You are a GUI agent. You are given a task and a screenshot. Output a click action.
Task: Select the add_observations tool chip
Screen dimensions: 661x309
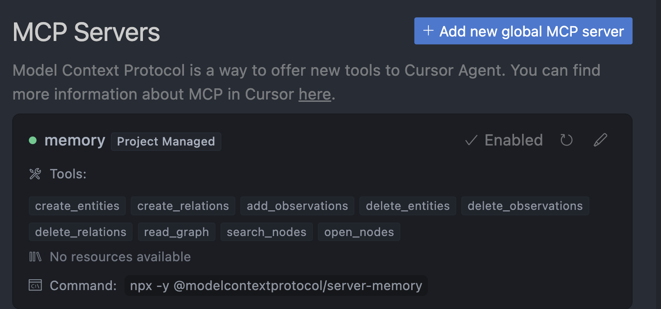[297, 206]
